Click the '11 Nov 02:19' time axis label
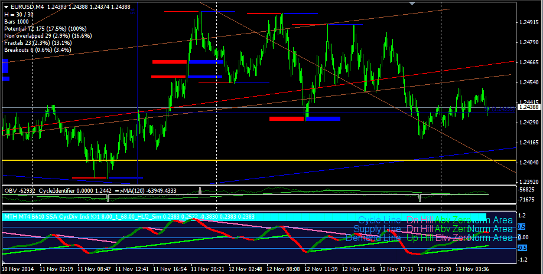Image resolution: width=543 pixels, height=274 pixels. pyautogui.click(x=56, y=269)
